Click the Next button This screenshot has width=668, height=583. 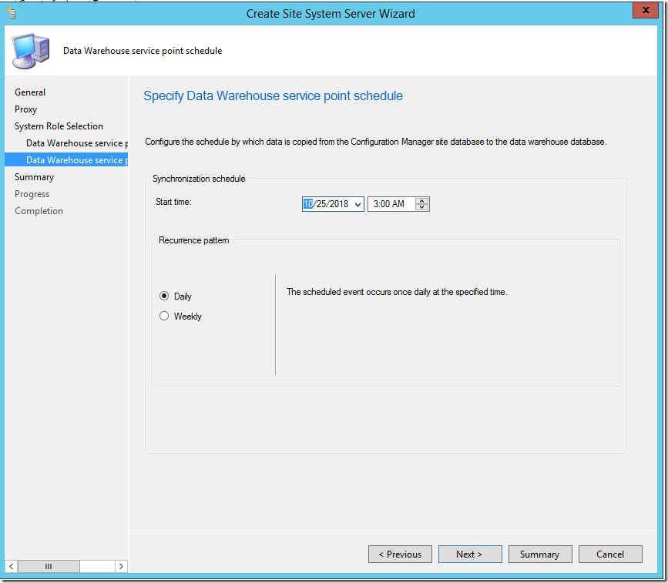point(470,555)
